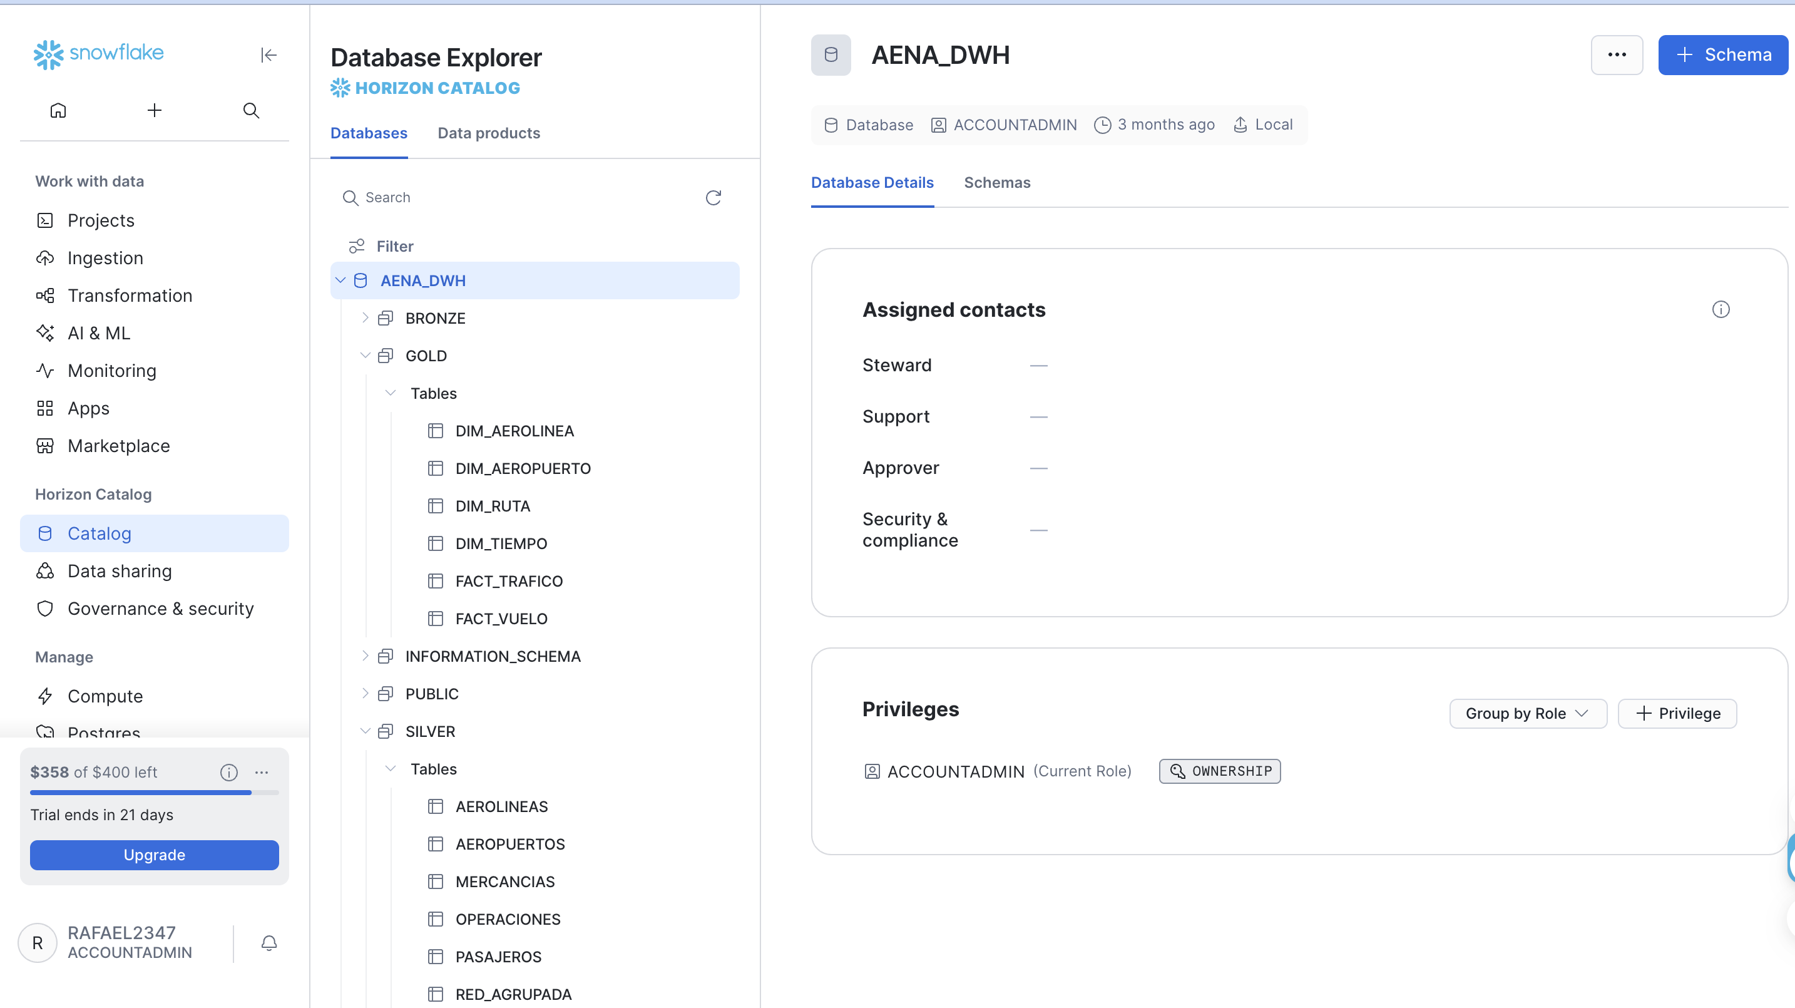Show Assigned contacts info icon
This screenshot has height=1008, width=1795.
pos(1721,309)
